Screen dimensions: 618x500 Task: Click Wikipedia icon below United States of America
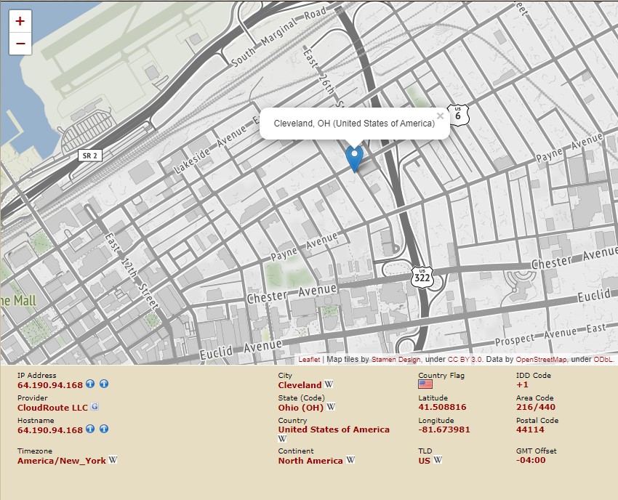click(282, 439)
